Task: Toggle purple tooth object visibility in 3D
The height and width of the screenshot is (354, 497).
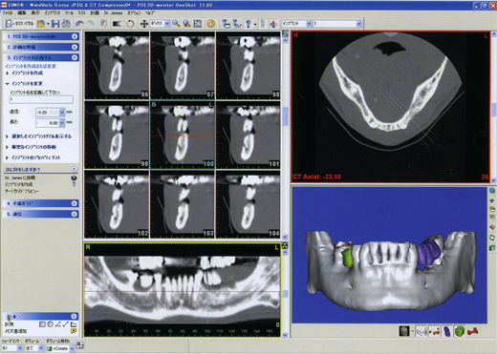Action: (447, 331)
